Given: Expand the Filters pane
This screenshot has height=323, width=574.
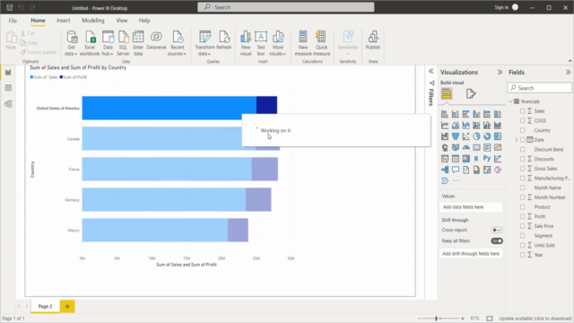Looking at the screenshot, I should tap(431, 72).
